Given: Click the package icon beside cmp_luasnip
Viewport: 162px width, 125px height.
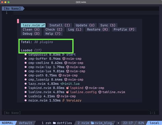Looking at the screenshot, I should 66,80.
